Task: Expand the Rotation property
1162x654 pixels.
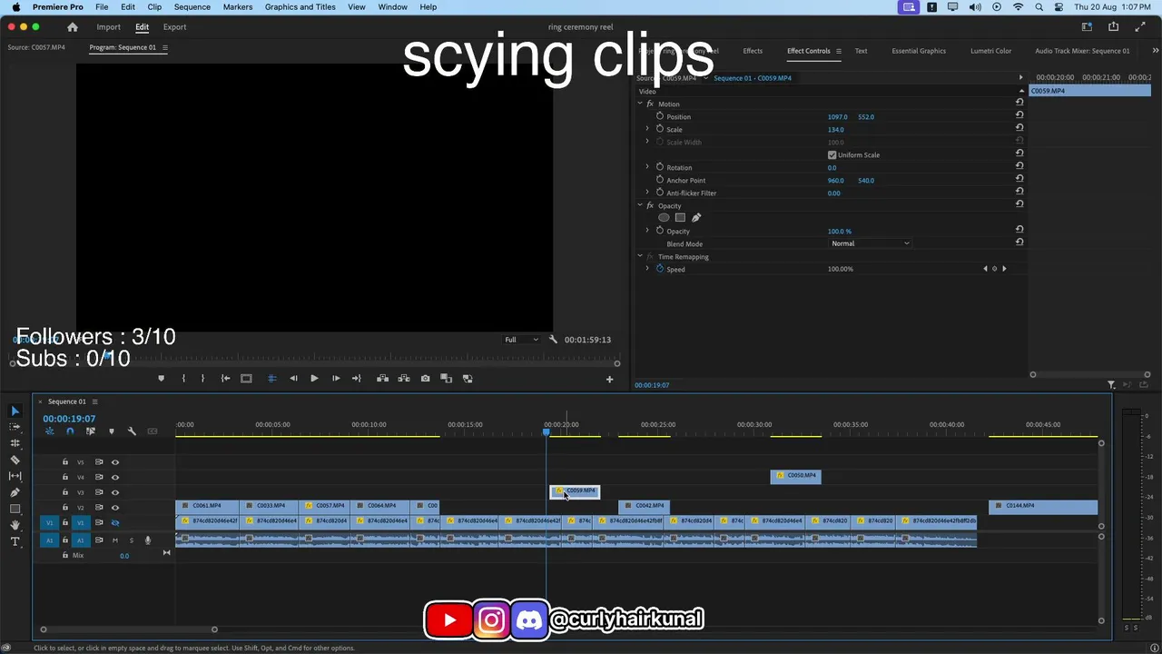Action: click(x=647, y=167)
